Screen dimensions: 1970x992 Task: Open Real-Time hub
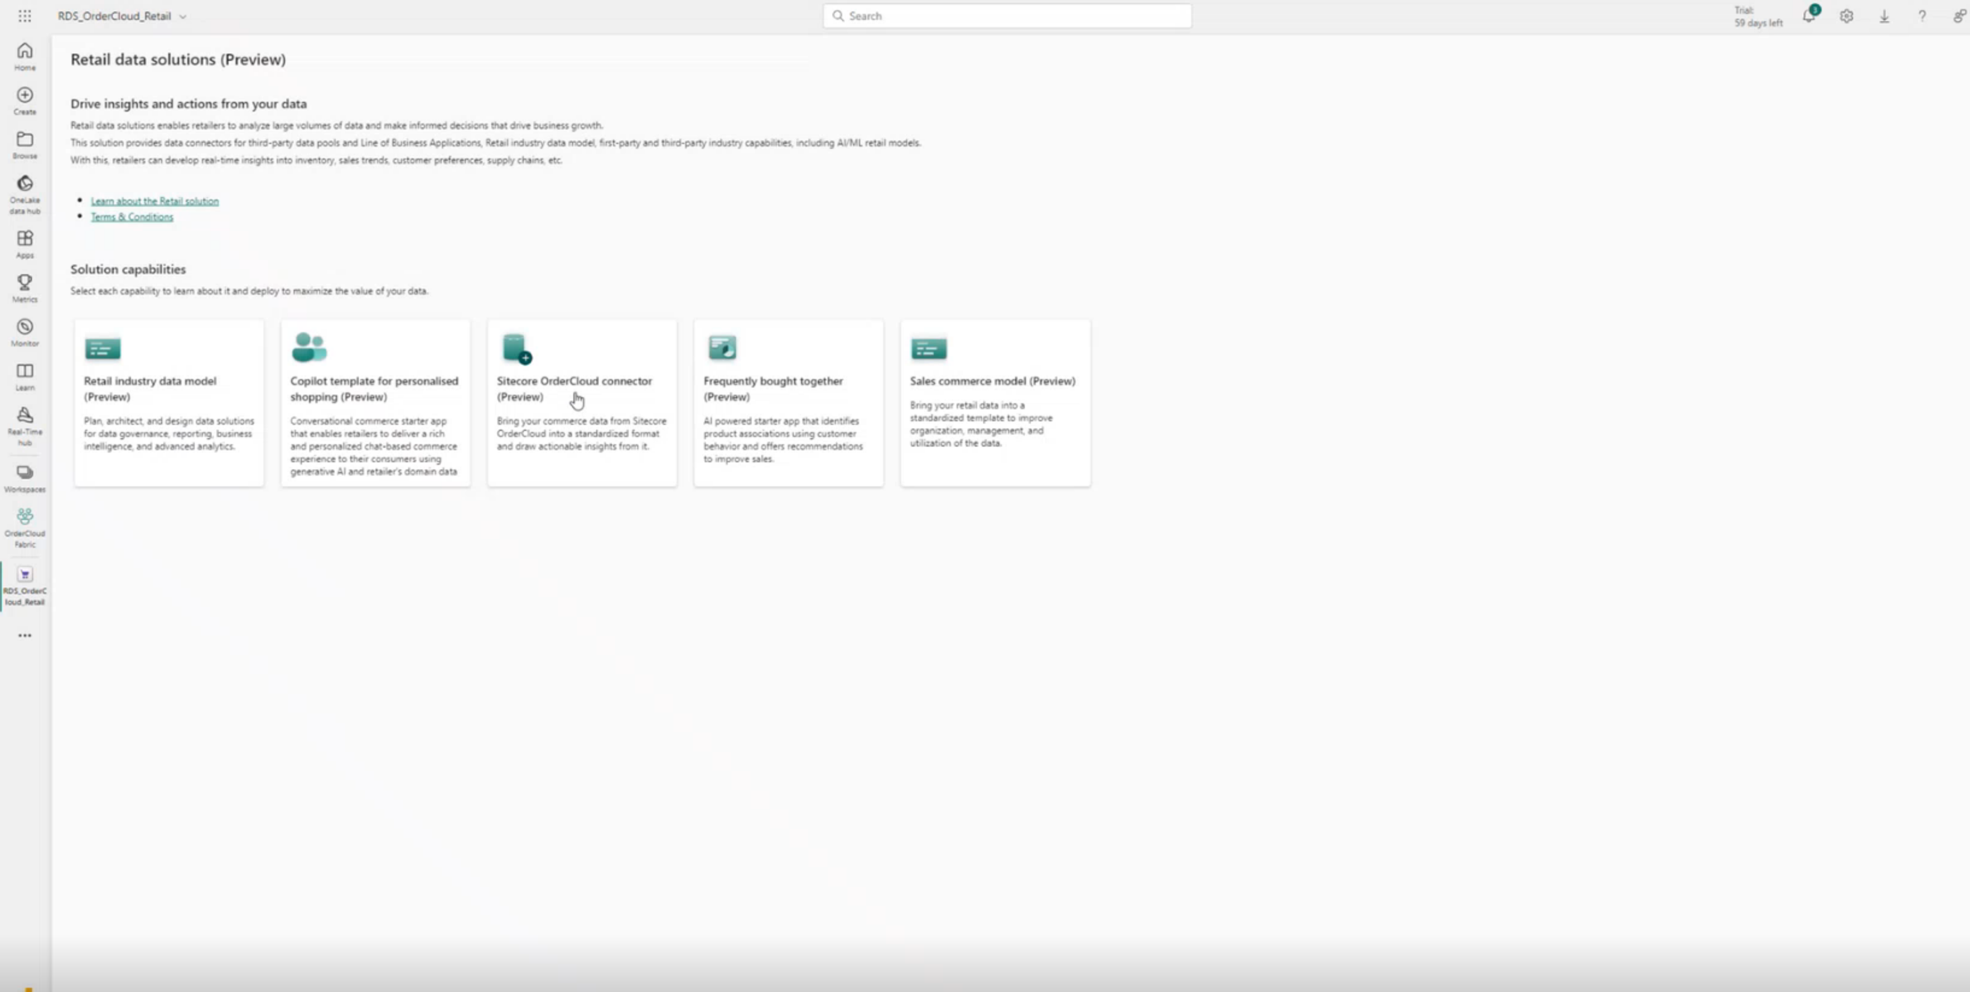pos(25,426)
